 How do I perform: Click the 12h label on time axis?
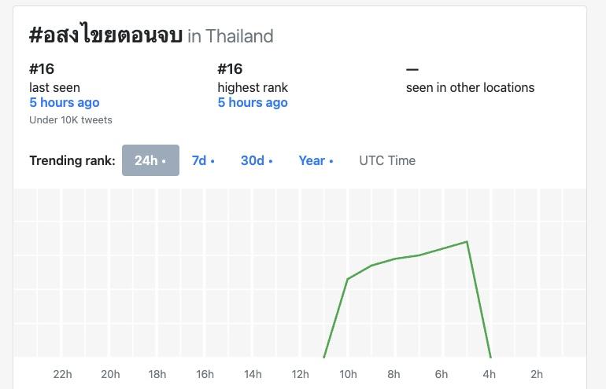point(300,374)
